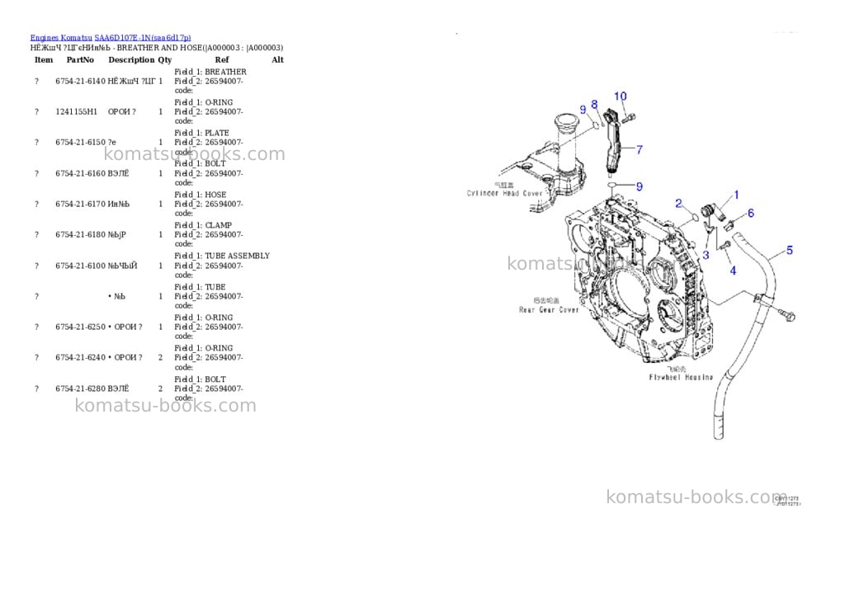Open the SAA6D107E-1N(saa6d17p) link
The image size is (845, 598).
[142, 38]
